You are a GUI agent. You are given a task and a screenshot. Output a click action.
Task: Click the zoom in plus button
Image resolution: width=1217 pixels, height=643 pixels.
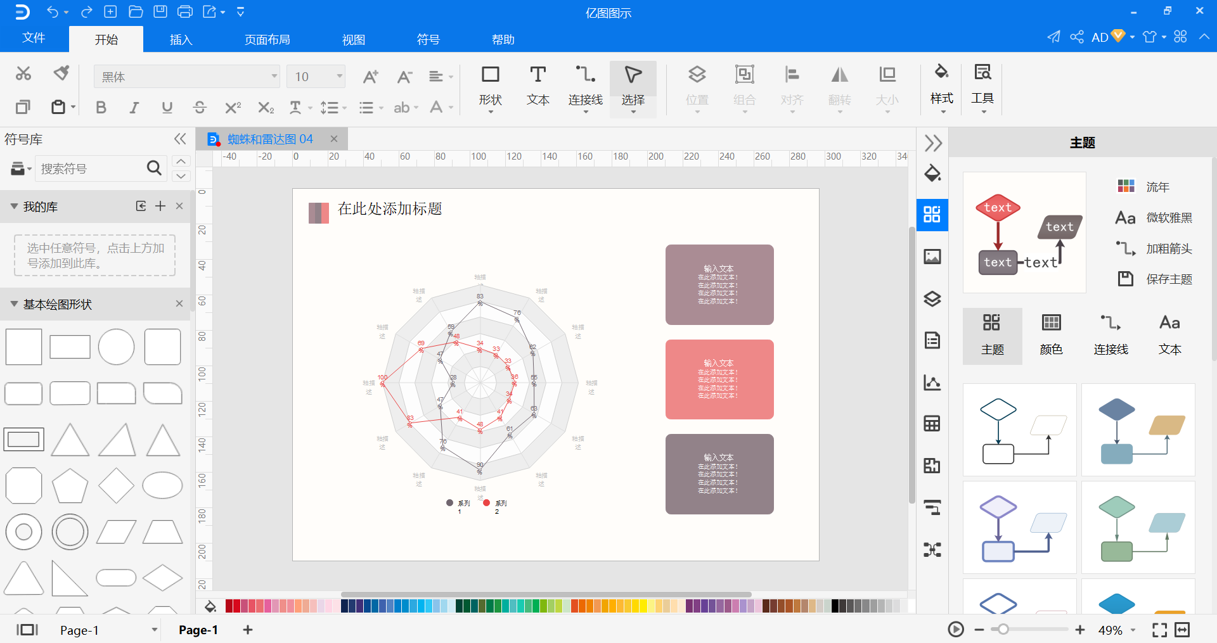point(1080,630)
